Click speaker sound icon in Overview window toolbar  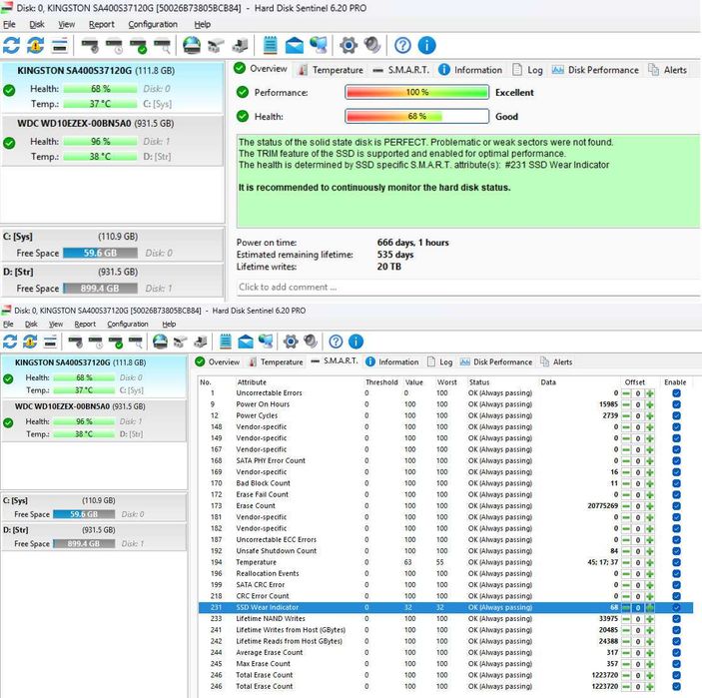click(372, 45)
